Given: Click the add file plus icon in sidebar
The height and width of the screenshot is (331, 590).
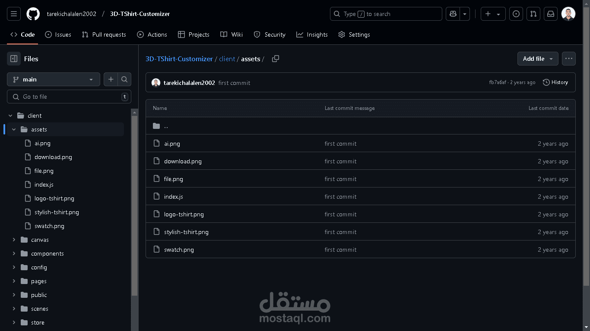Looking at the screenshot, I should pyautogui.click(x=111, y=79).
